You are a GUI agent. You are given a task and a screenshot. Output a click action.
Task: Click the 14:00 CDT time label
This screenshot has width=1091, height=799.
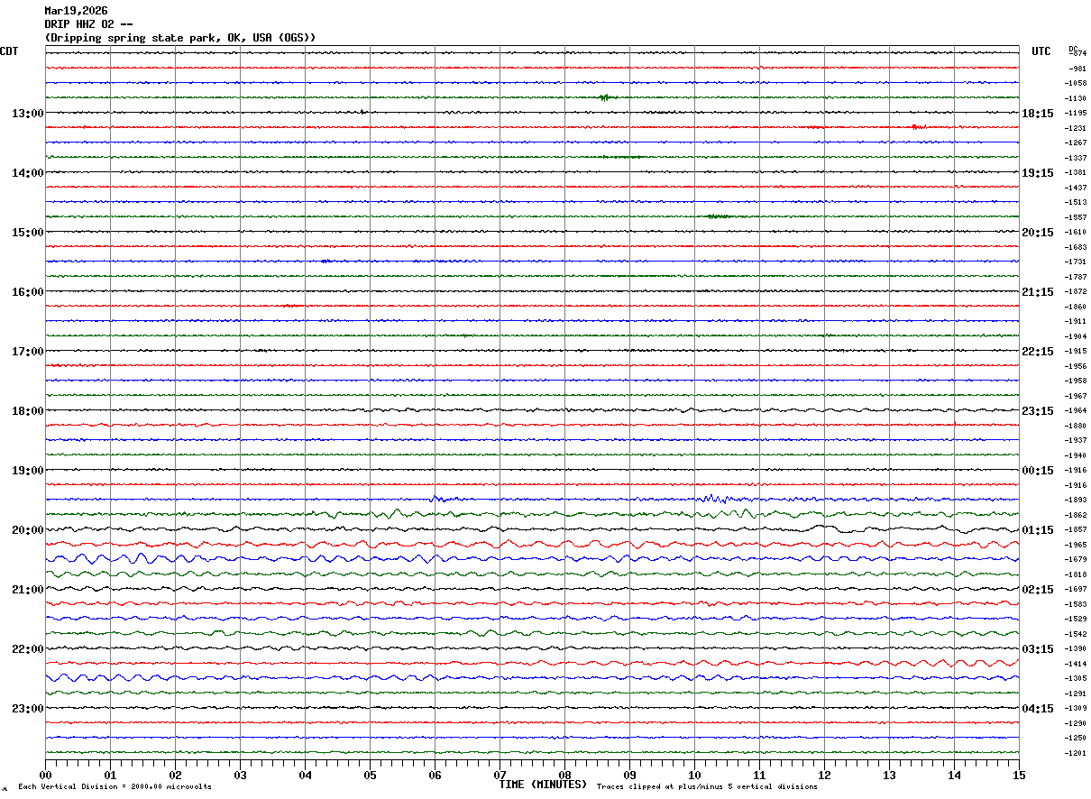27,173
